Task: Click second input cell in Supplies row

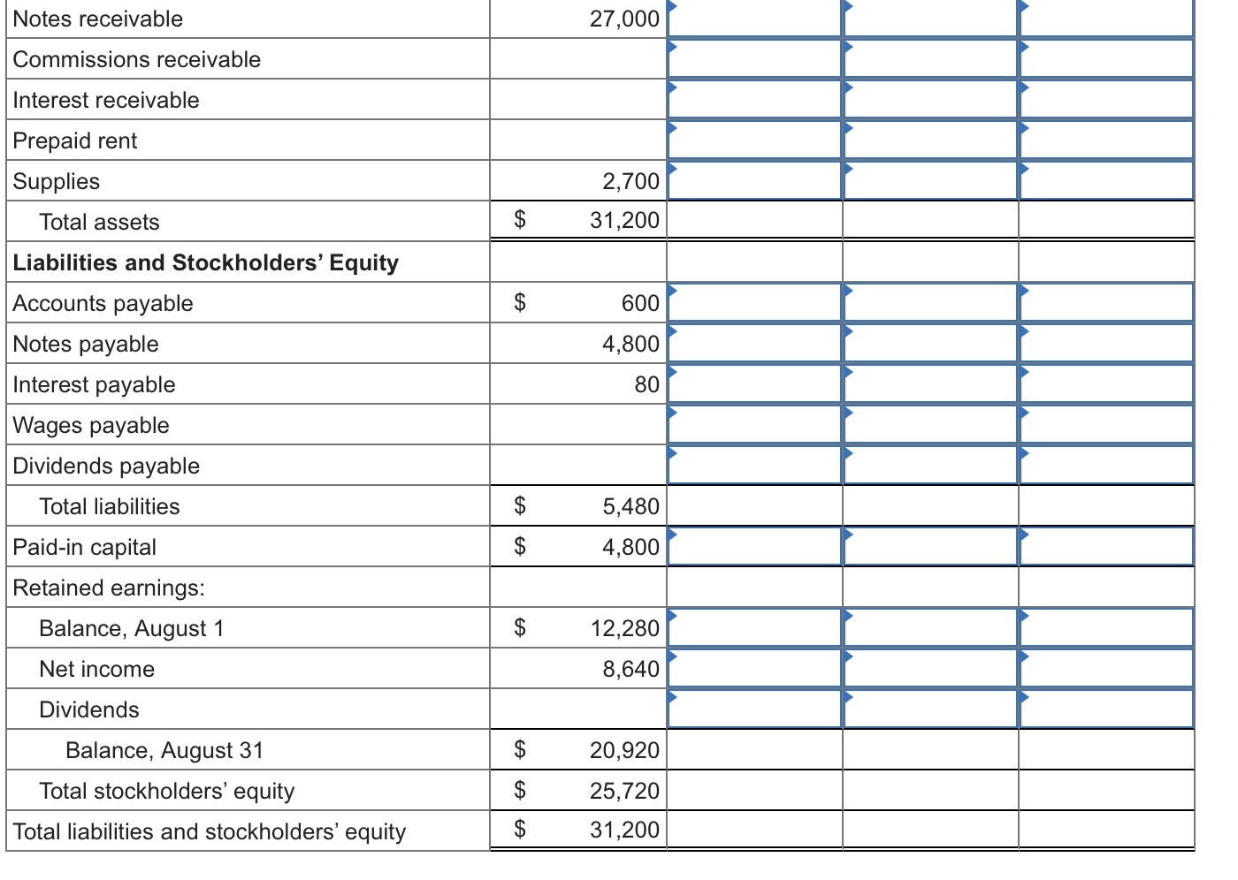Action: tap(930, 180)
